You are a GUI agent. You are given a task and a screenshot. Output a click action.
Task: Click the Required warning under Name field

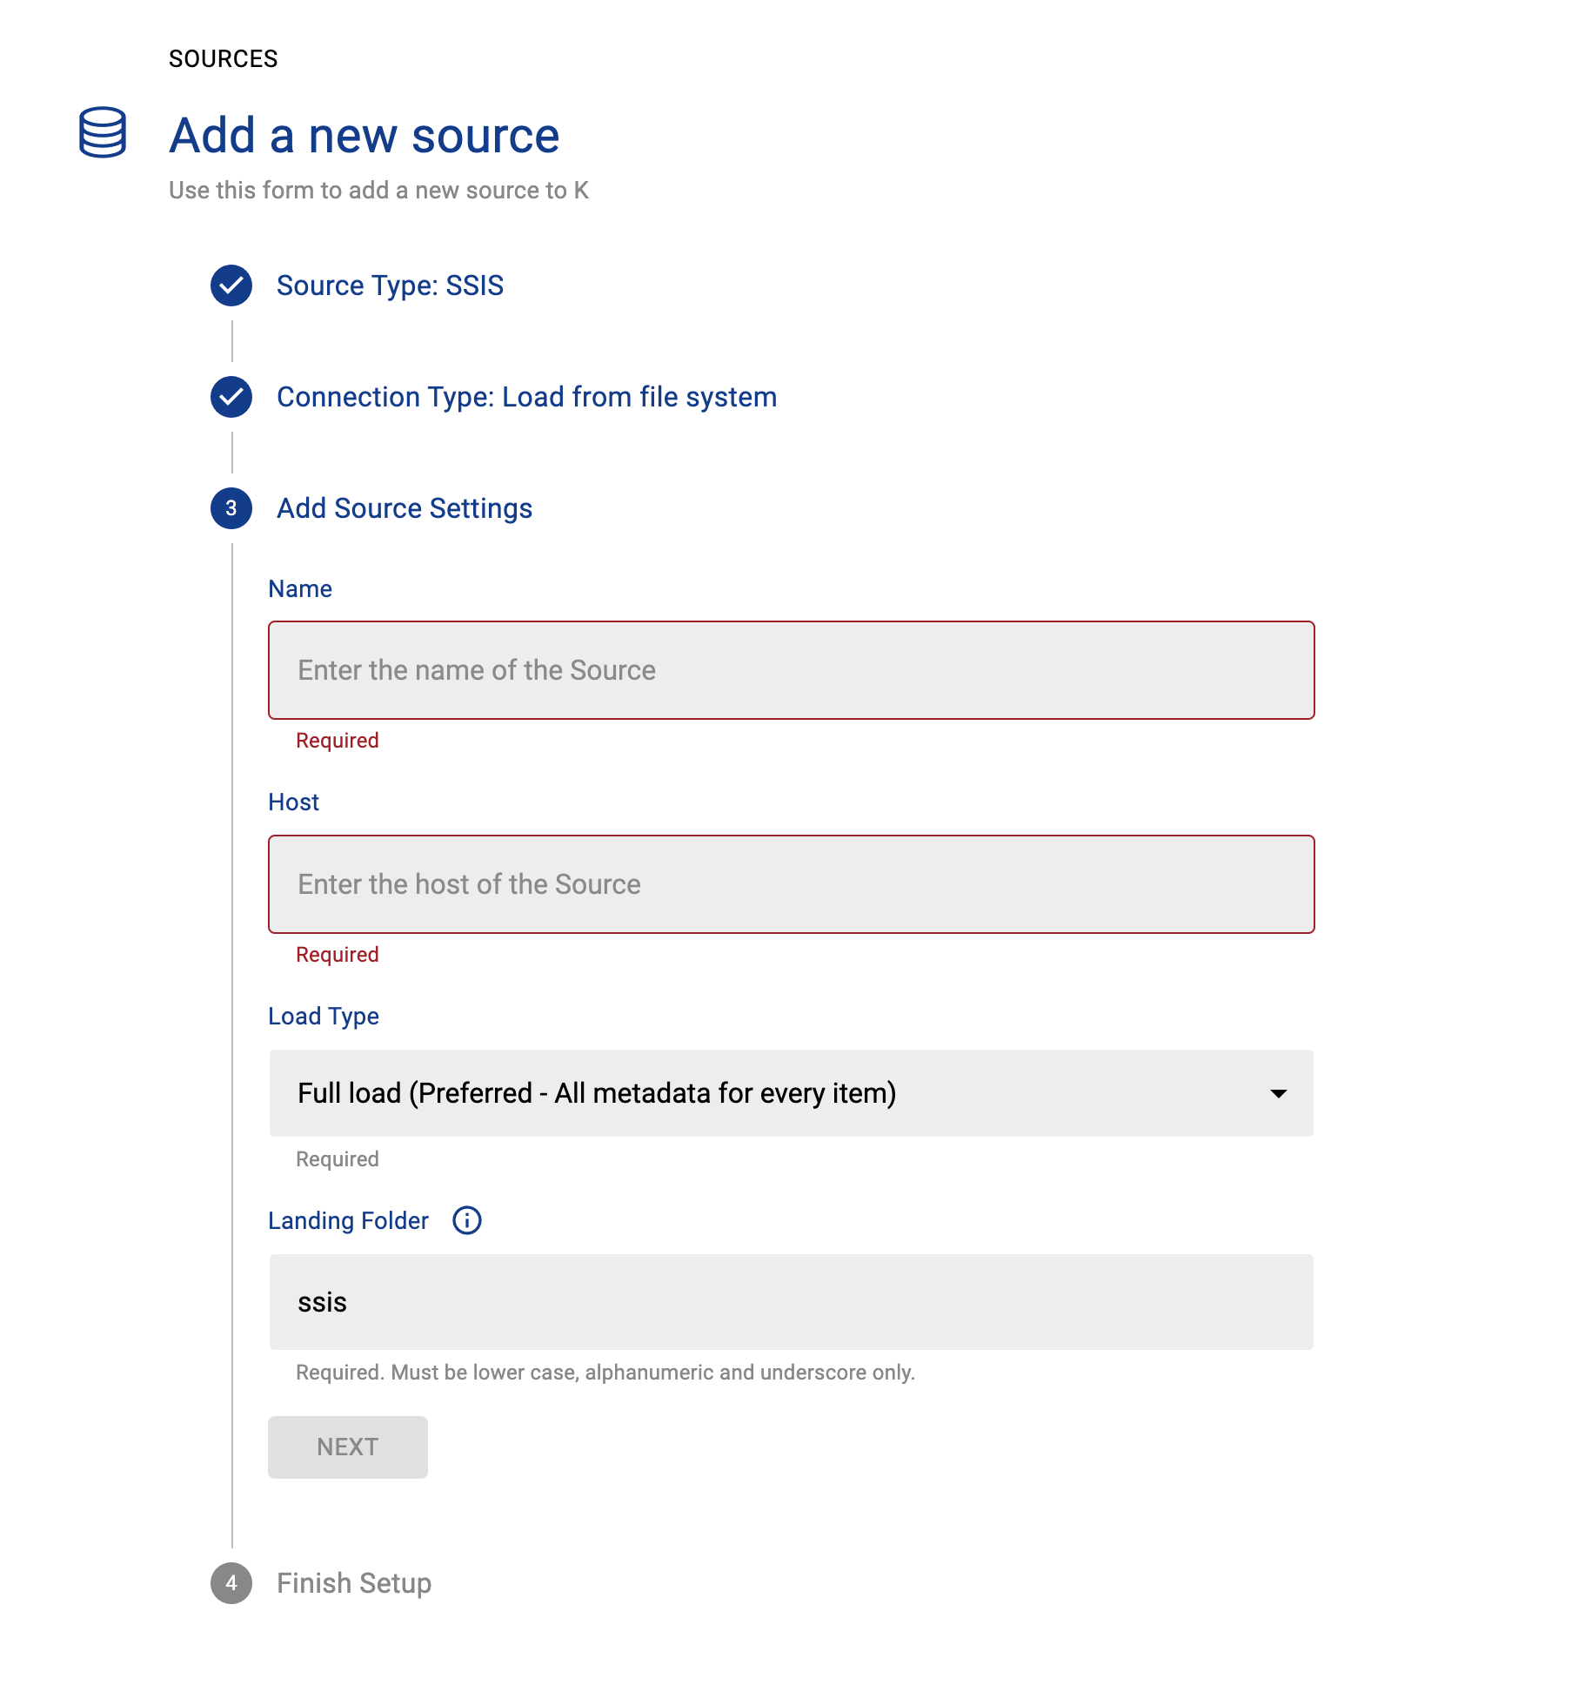tap(337, 740)
